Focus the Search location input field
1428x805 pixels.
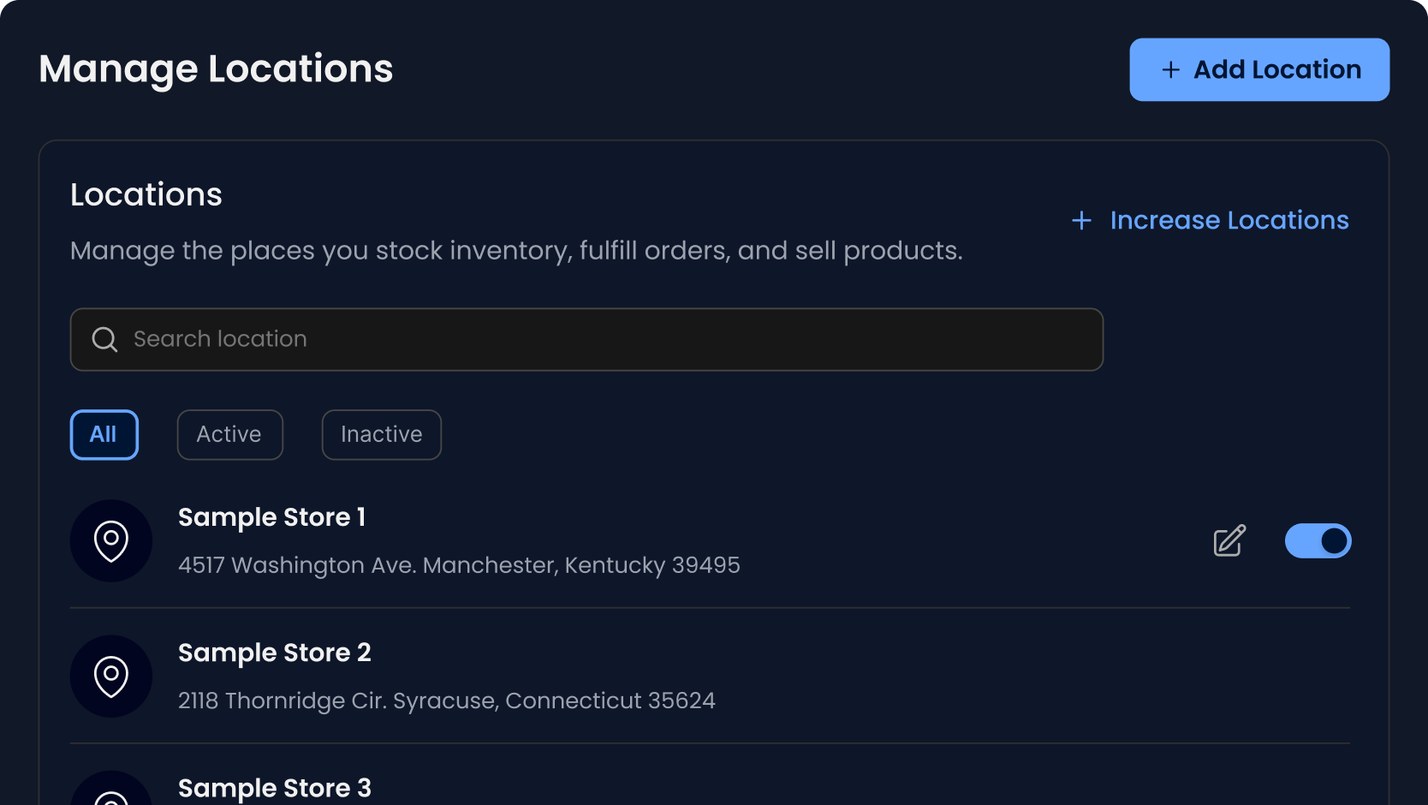click(x=599, y=340)
